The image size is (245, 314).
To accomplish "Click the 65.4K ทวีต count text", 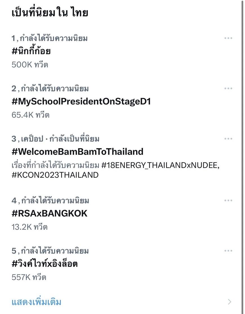I will pyautogui.click(x=30, y=115).
